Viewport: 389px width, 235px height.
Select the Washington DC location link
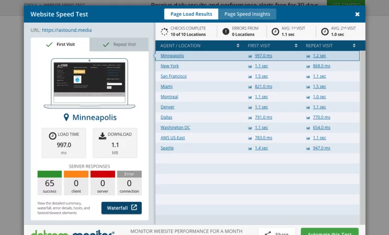[x=175, y=128]
